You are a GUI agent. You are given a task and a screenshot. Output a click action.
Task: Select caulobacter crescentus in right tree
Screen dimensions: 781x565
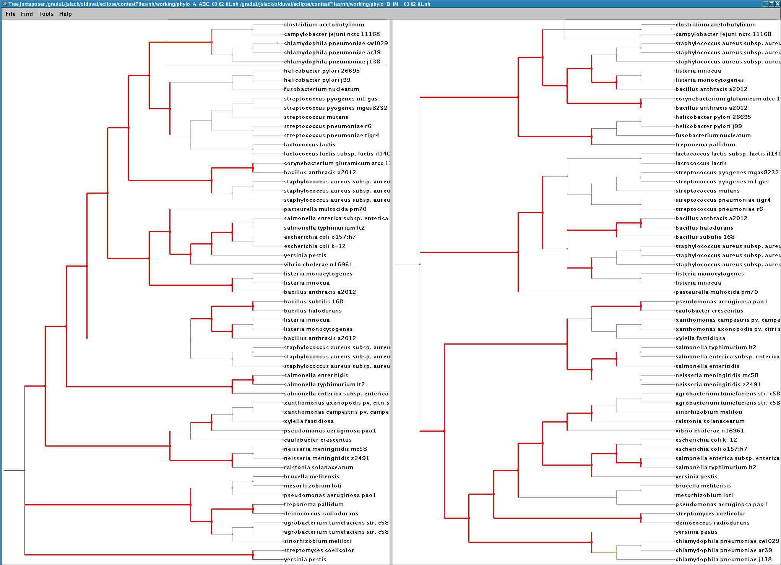pos(709,311)
